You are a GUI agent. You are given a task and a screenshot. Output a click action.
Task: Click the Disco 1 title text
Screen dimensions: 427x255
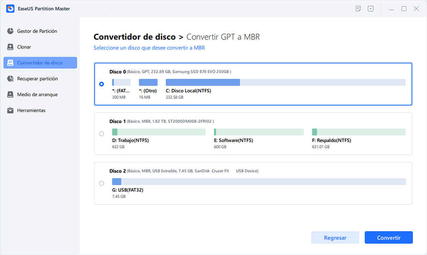click(x=118, y=122)
